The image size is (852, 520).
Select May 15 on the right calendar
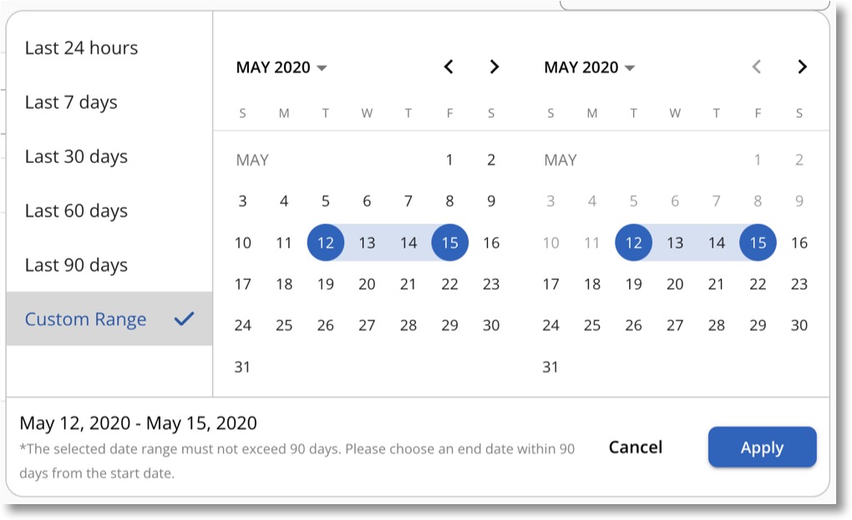click(x=758, y=242)
